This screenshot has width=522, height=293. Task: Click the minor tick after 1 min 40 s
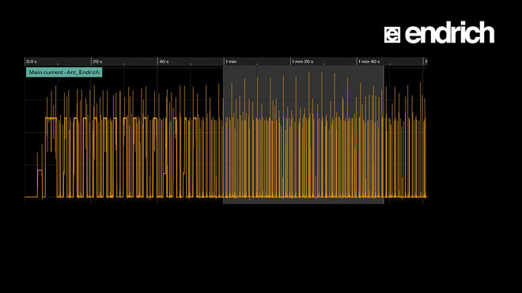tap(390, 64)
